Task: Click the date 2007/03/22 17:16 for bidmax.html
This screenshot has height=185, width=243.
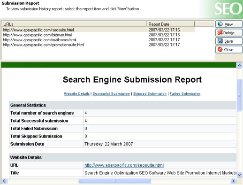Action: 164,35
